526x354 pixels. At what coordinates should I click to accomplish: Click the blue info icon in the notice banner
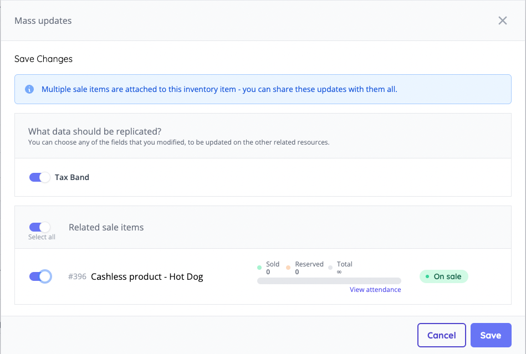point(29,89)
